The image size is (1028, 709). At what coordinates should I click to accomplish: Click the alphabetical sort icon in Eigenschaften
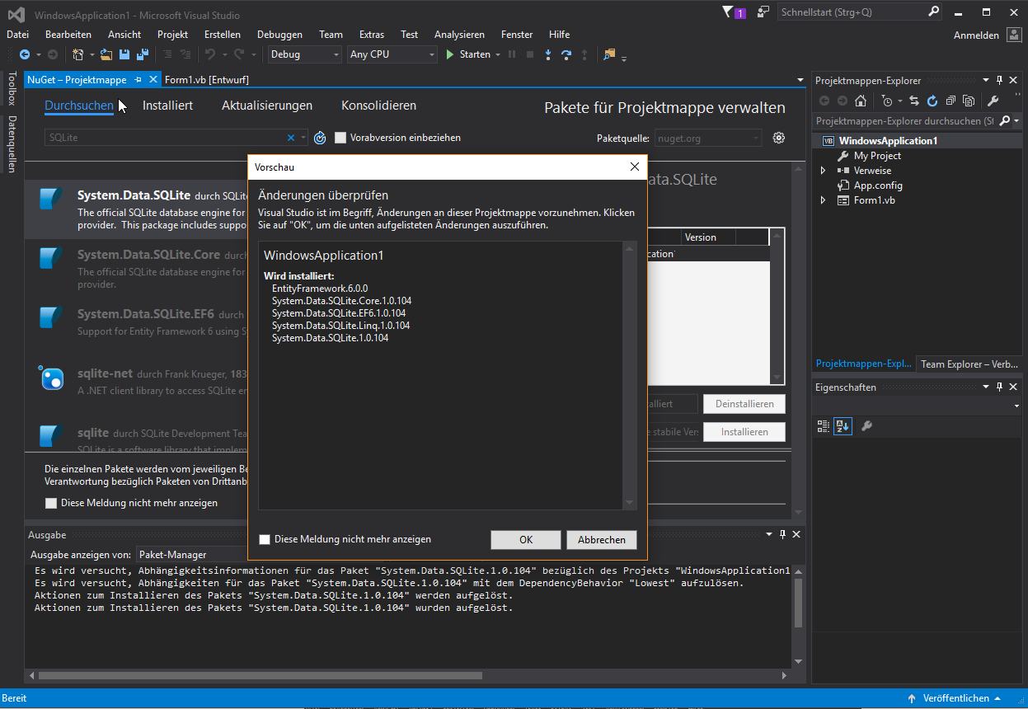pyautogui.click(x=842, y=426)
